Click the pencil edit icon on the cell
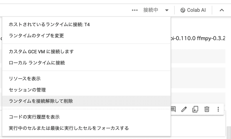The height and width of the screenshot is (139, 231). [184, 109]
